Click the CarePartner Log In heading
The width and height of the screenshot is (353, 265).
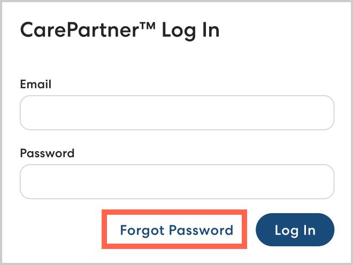tap(120, 30)
